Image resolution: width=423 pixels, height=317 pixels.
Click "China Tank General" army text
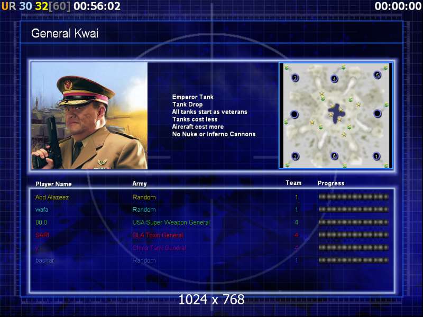159,248
